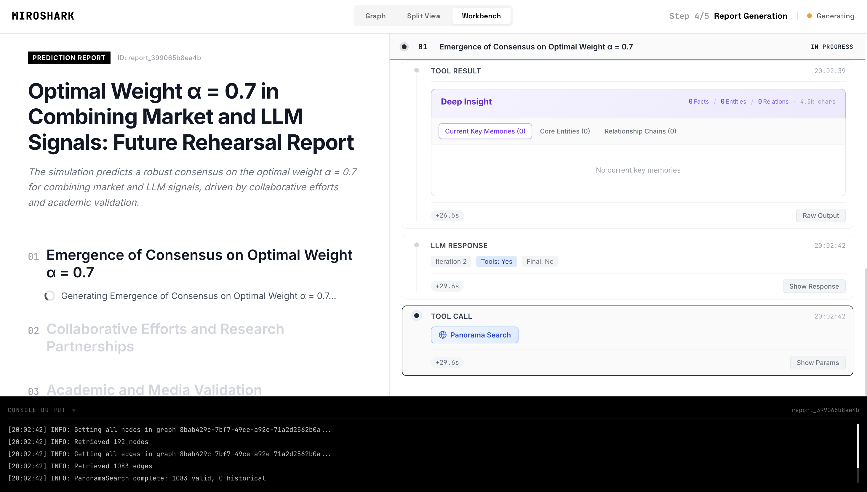Expand Show Response for LLM response
Image resolution: width=867 pixels, height=492 pixels.
click(814, 286)
